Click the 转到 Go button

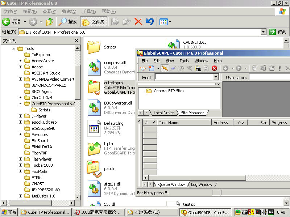pos(278,32)
